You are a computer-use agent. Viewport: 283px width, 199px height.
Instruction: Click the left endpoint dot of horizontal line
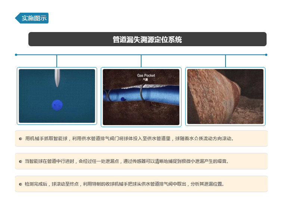[x=16, y=55]
